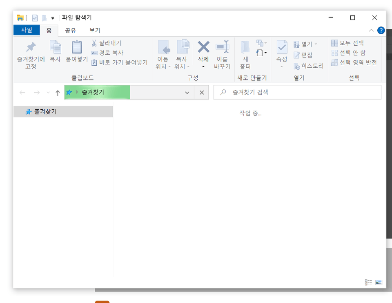Screen dimensions: 392x303
Task: Open the blue help question mark
Action: tap(381, 31)
